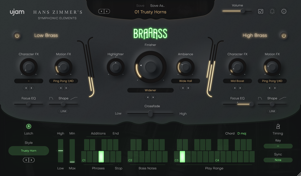Click the Low Brass Focus EQ slider
Viewport: 301px width, 176px height.
[x=29, y=104]
